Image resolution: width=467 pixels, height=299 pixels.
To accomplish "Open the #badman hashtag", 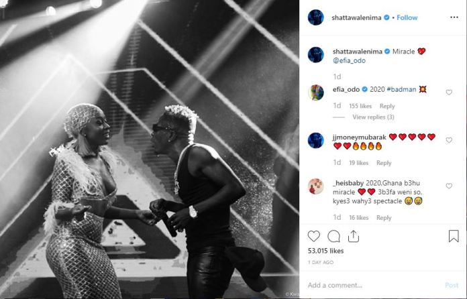I will pos(401,89).
